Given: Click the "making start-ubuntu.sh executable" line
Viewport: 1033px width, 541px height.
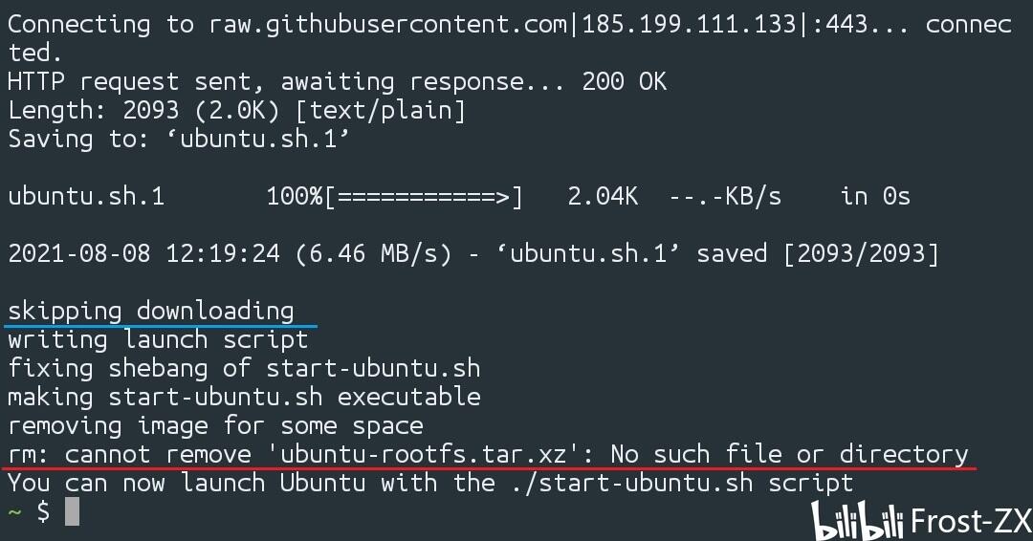Looking at the screenshot, I should pyautogui.click(x=244, y=397).
